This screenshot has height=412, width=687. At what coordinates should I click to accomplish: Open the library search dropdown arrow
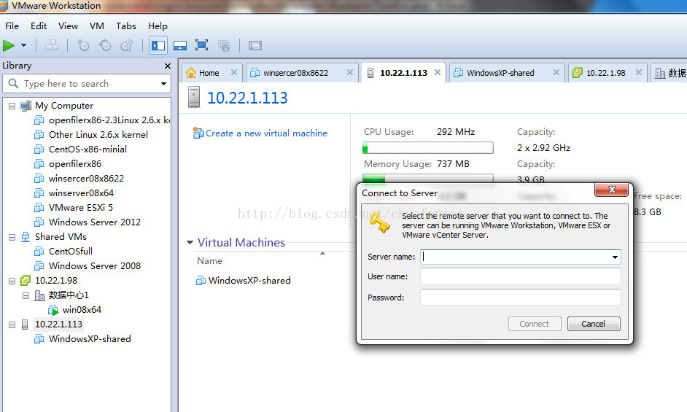[x=163, y=83]
